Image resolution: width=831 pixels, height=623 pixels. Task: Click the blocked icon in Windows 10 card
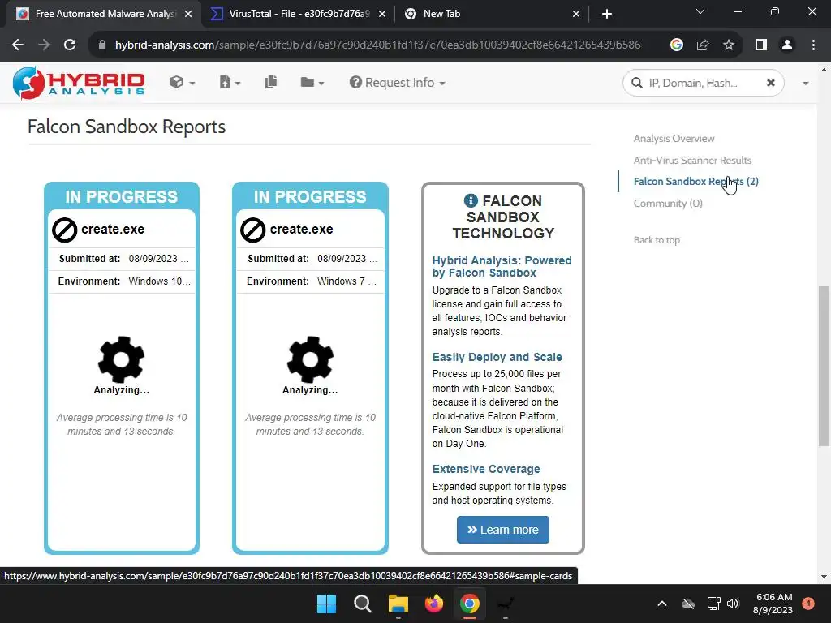(x=65, y=230)
